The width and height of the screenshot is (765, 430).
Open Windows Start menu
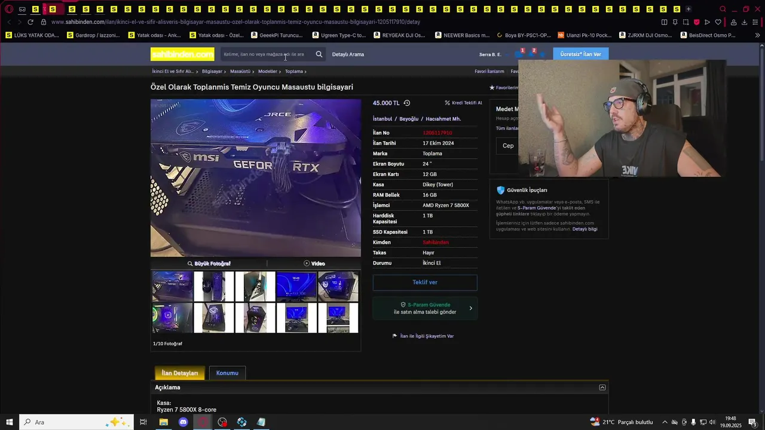[10, 422]
